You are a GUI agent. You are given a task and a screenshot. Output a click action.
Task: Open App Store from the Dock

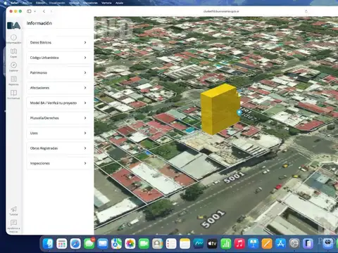(280, 244)
